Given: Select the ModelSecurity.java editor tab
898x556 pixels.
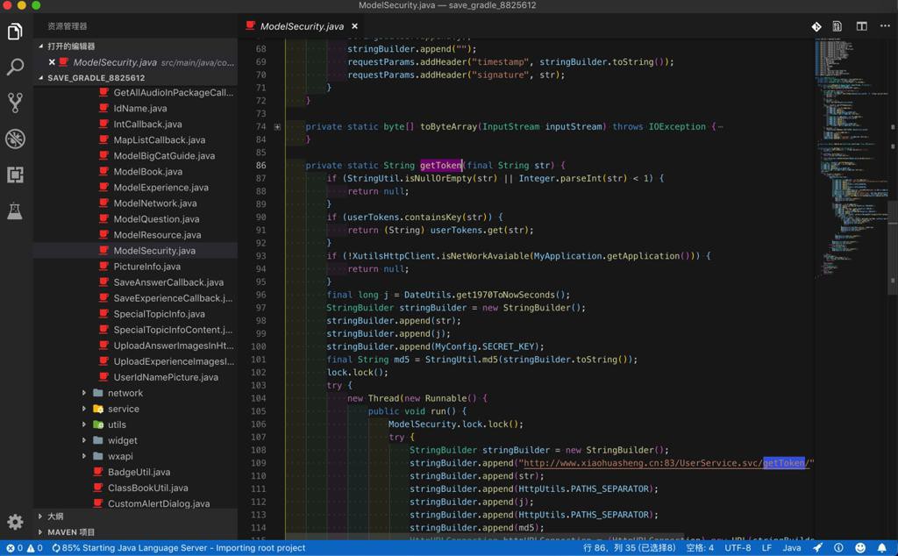Looking at the screenshot, I should click(x=302, y=26).
